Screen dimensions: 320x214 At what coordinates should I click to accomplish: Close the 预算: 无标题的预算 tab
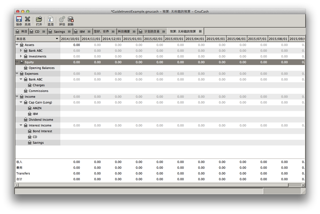[x=200, y=31]
